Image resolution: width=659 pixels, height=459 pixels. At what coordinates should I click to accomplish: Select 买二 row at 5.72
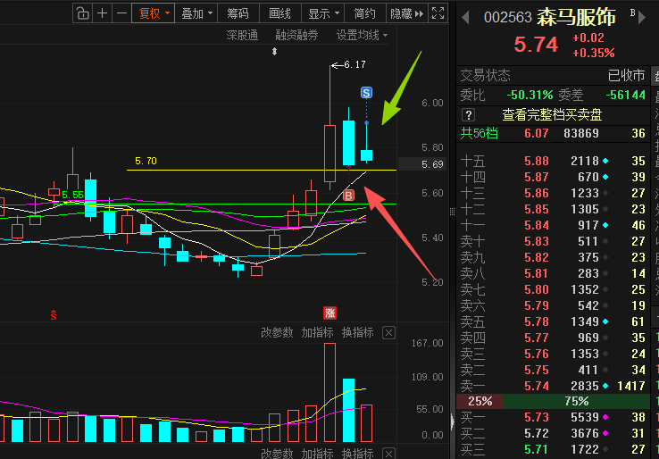click(x=553, y=433)
